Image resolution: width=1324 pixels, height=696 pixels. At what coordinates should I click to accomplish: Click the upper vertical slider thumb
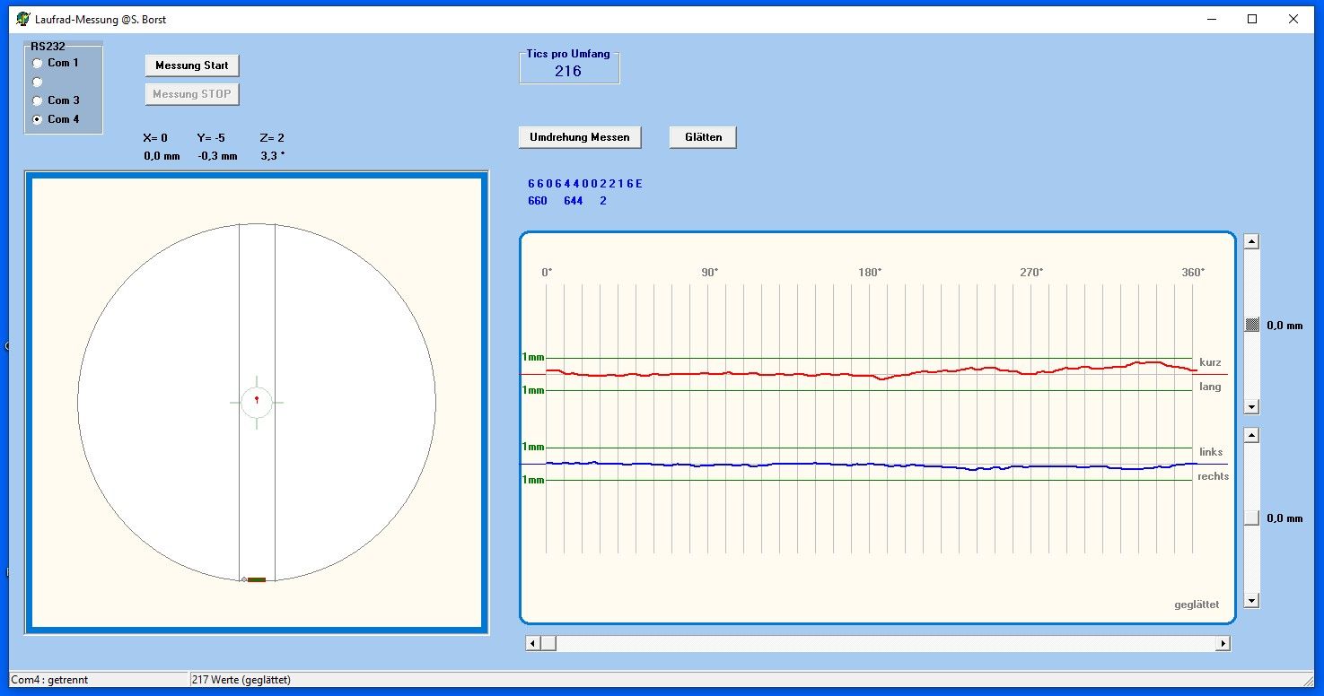1251,326
